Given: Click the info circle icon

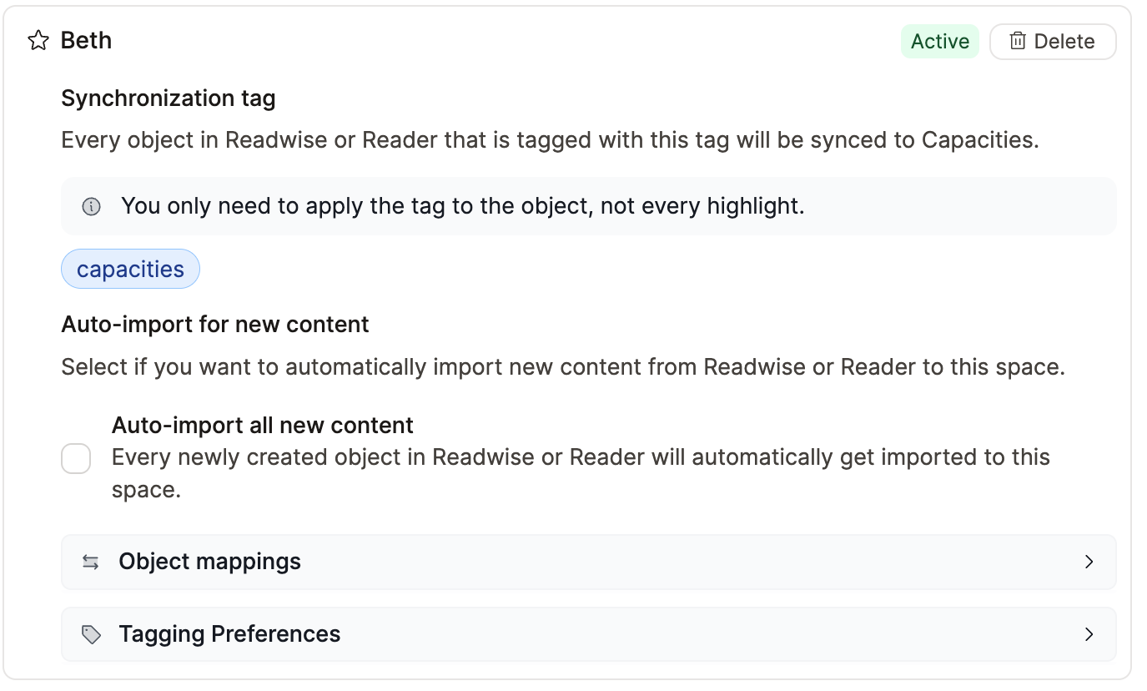Looking at the screenshot, I should point(92,207).
